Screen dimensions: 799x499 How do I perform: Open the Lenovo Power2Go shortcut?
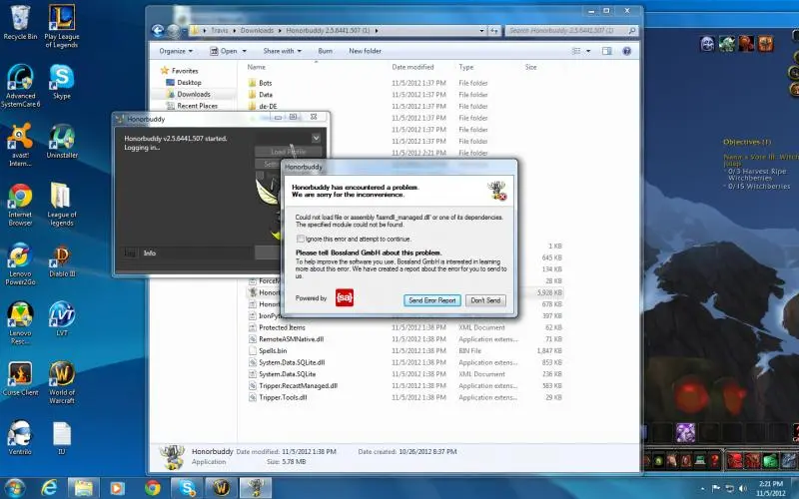pyautogui.click(x=20, y=263)
